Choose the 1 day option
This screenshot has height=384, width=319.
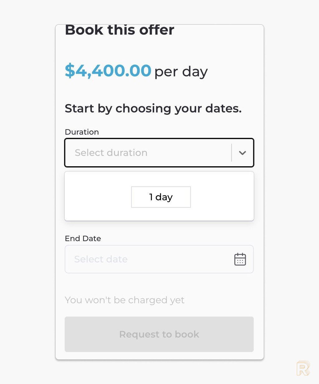tap(161, 197)
